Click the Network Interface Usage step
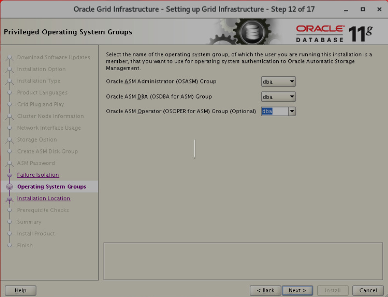 click(49, 128)
